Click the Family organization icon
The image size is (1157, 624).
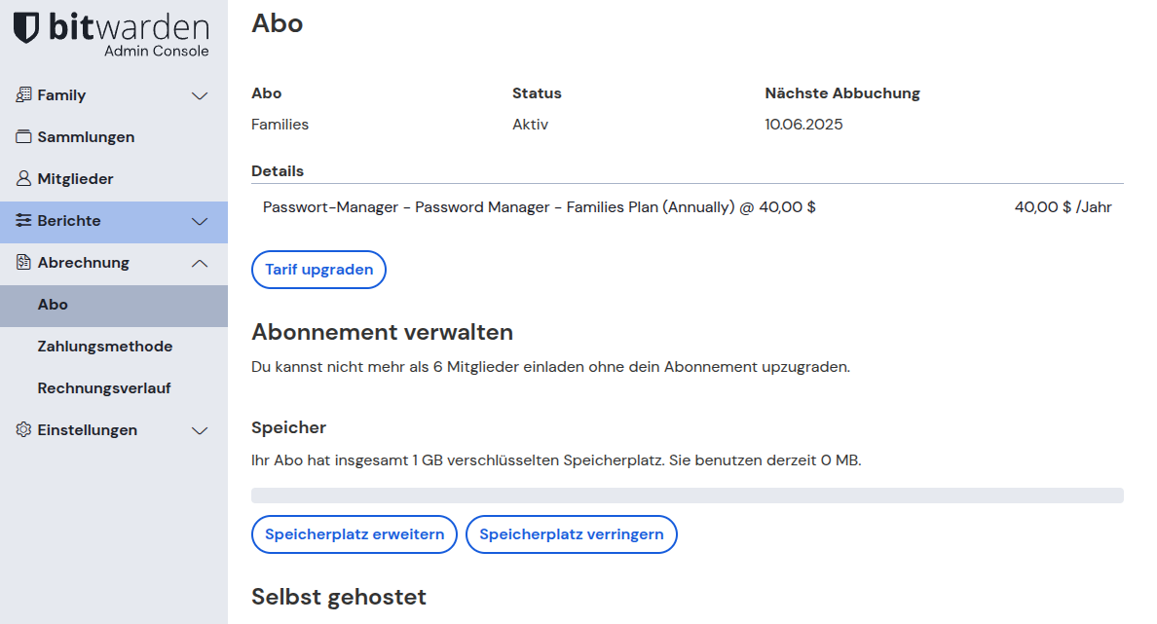tap(23, 95)
